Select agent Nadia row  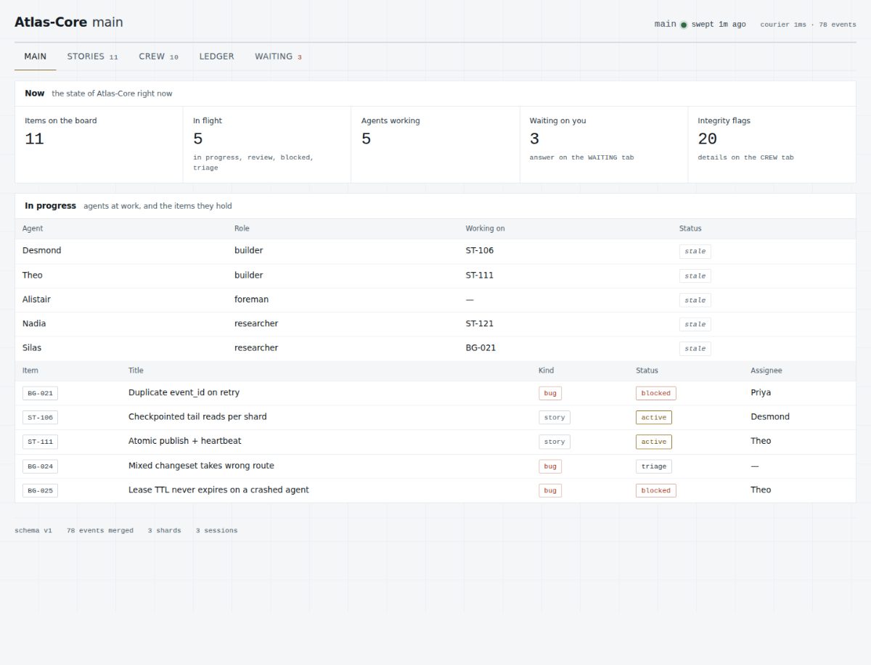click(435, 323)
